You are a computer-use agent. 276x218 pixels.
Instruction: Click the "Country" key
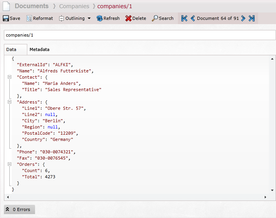pos(33,139)
